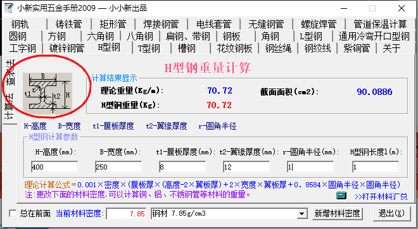Image resolution: width=418 pixels, height=229 pixels.
Task: Open the 关于 tab
Action: 392,48
